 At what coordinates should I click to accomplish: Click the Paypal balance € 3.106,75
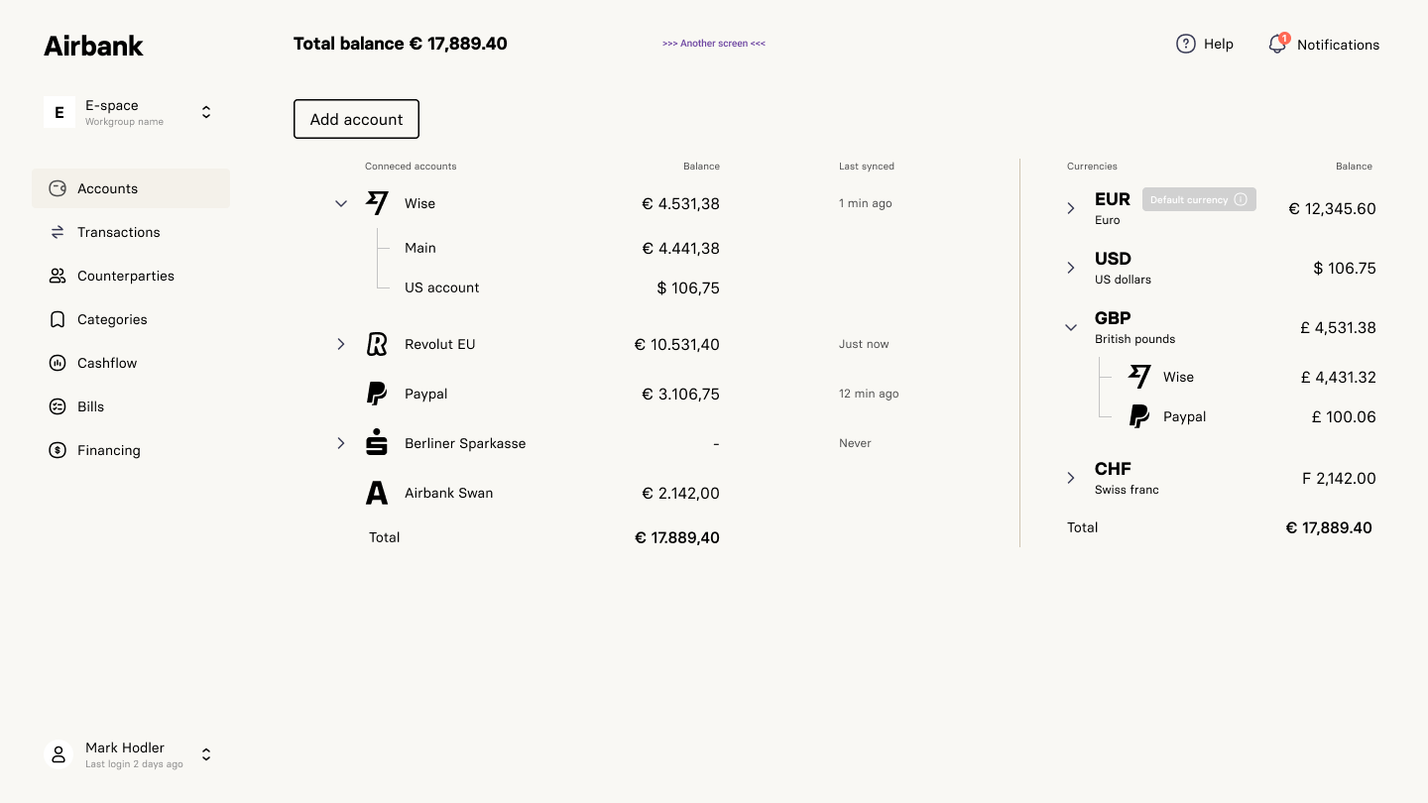coord(681,394)
